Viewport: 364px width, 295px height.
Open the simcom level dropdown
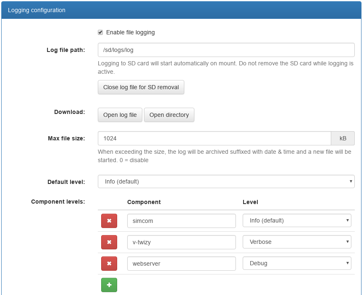coord(297,220)
